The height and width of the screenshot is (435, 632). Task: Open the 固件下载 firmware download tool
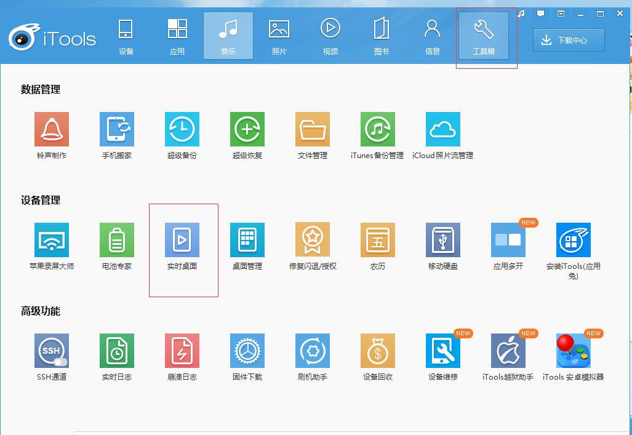(247, 350)
